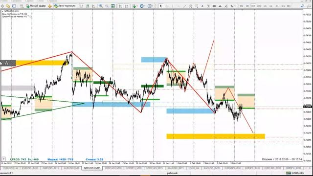
Task: Select the large yellow zone rectangle below price
Action: pos(216,136)
